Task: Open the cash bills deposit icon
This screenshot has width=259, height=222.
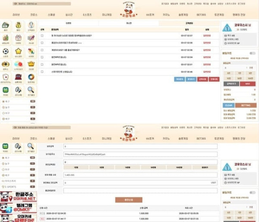Action: pos(6,26)
